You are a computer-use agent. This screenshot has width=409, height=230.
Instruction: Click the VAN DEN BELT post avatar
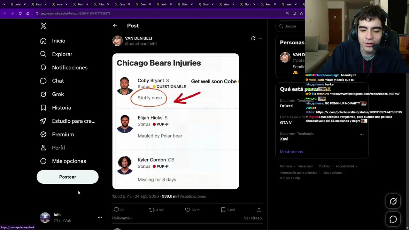pyautogui.click(x=118, y=41)
